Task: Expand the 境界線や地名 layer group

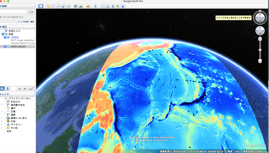Action: [2, 105]
